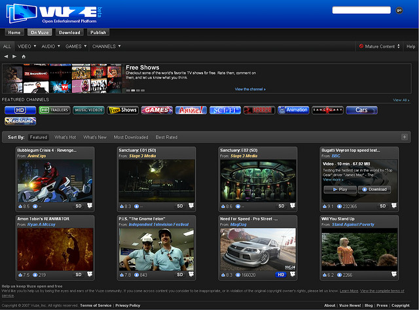Open the VIDEO dropdown menu
This screenshot has width=419, height=310.
pos(27,46)
